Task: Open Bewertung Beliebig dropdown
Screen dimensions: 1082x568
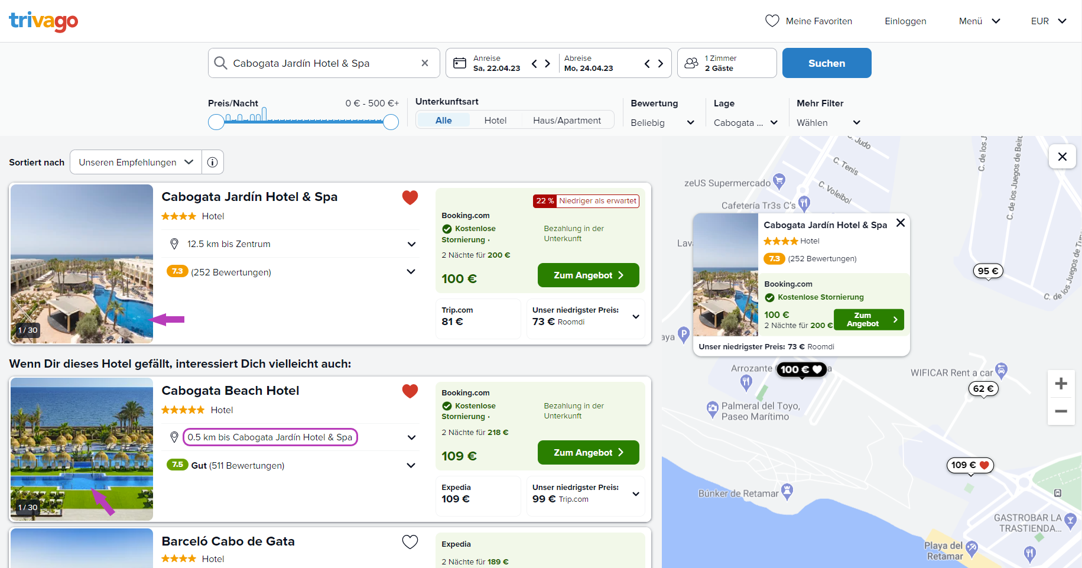Action: coord(662,123)
